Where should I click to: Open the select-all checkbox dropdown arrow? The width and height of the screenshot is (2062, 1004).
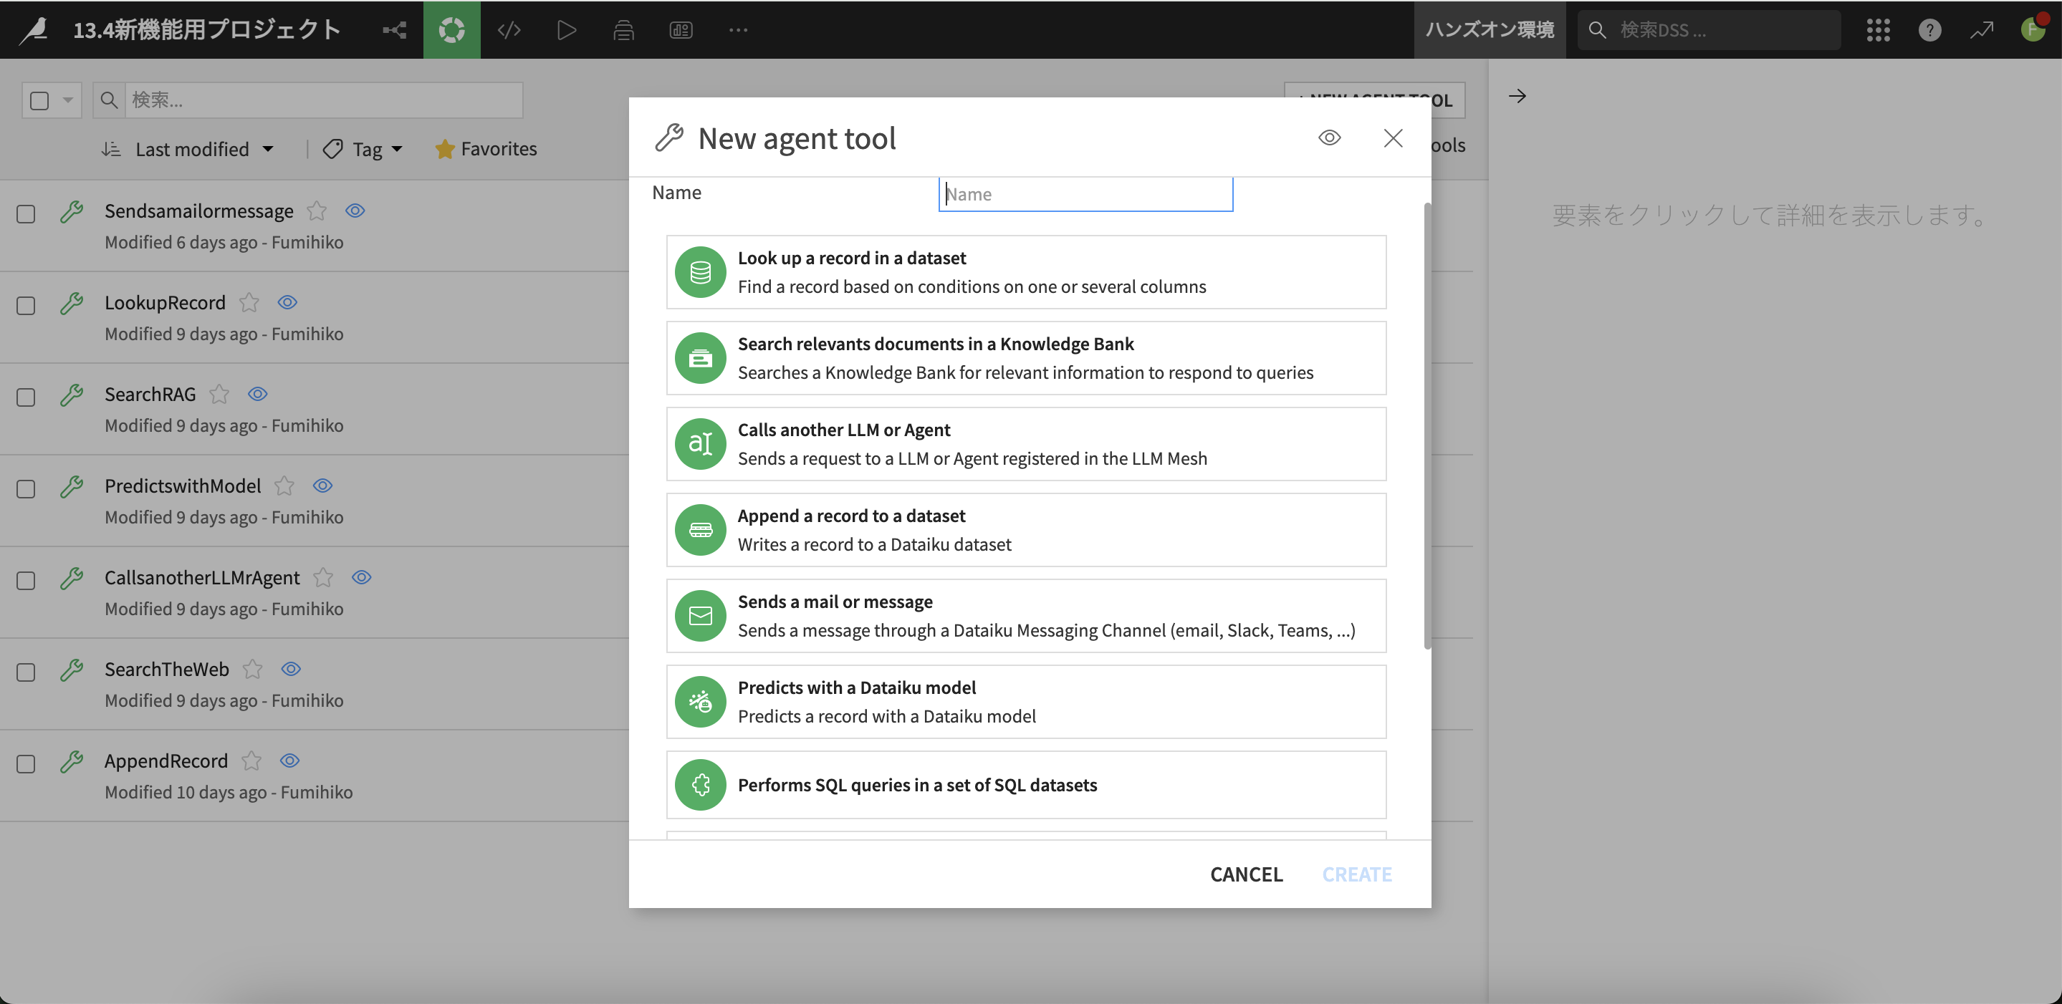[68, 100]
